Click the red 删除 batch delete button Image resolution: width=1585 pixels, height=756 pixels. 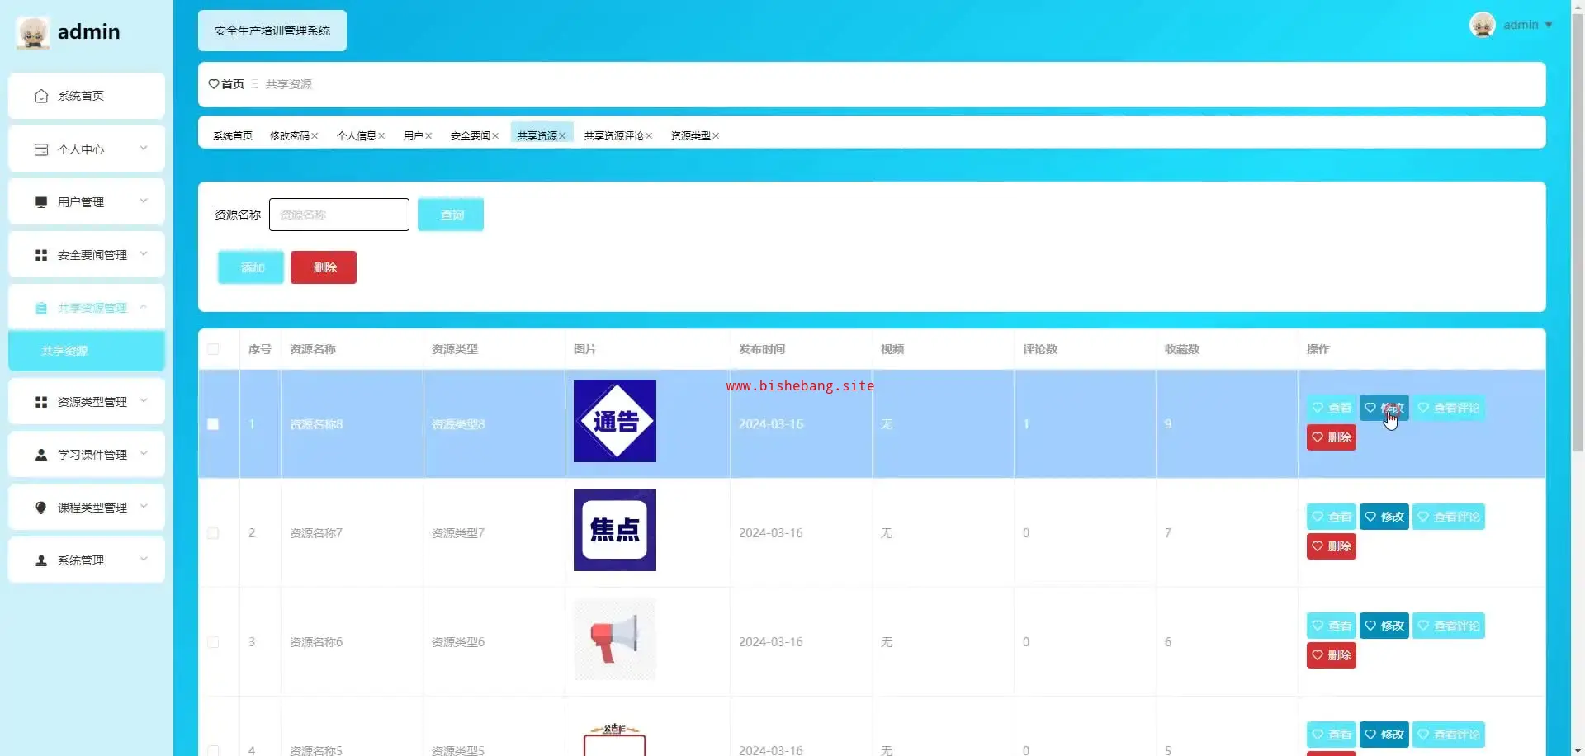324,267
